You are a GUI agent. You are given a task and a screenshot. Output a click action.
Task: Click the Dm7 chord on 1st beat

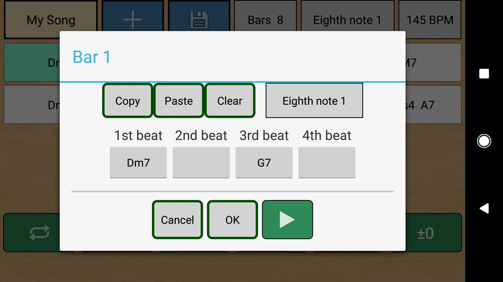[x=138, y=162]
